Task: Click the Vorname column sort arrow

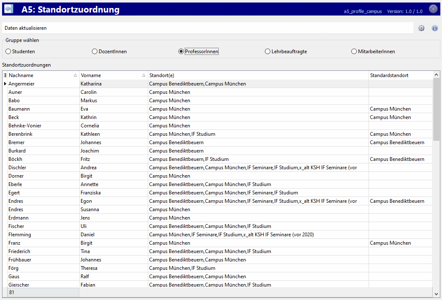Action: pyautogui.click(x=144, y=75)
